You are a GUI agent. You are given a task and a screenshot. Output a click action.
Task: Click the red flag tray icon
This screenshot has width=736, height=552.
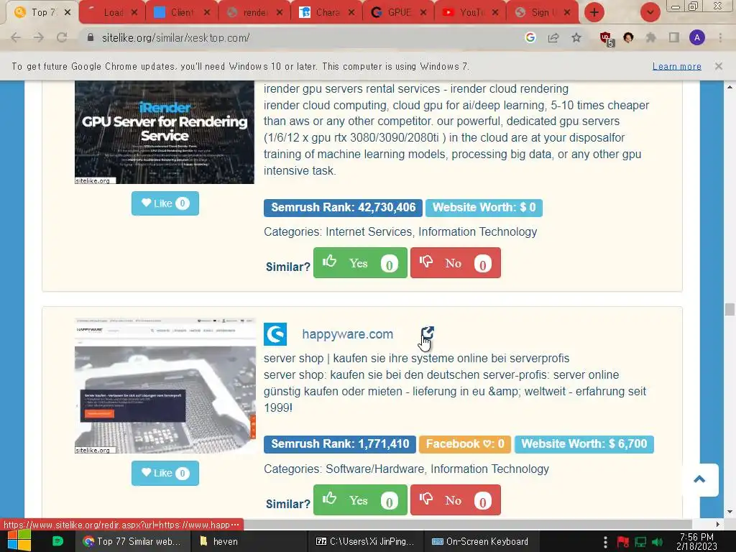pyautogui.click(x=623, y=542)
